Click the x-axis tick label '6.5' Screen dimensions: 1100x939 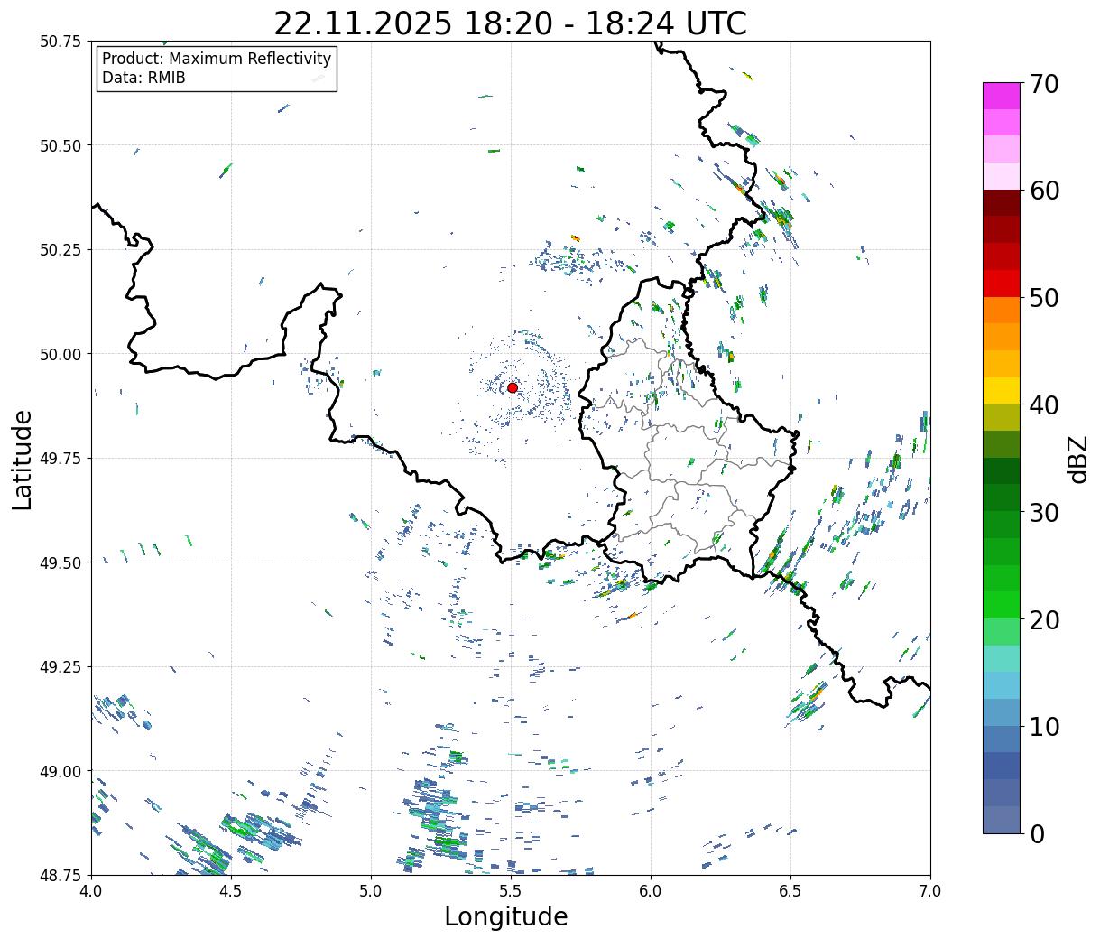790,891
